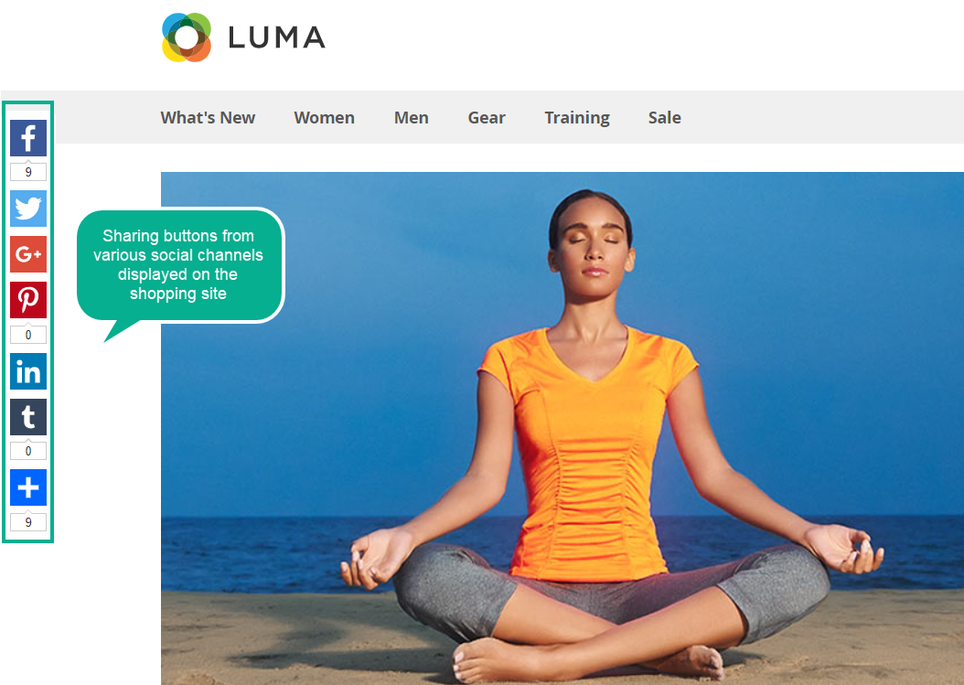Screen dimensions: 964x685
Task: Post to Tumblr via the t icon
Action: [x=28, y=417]
